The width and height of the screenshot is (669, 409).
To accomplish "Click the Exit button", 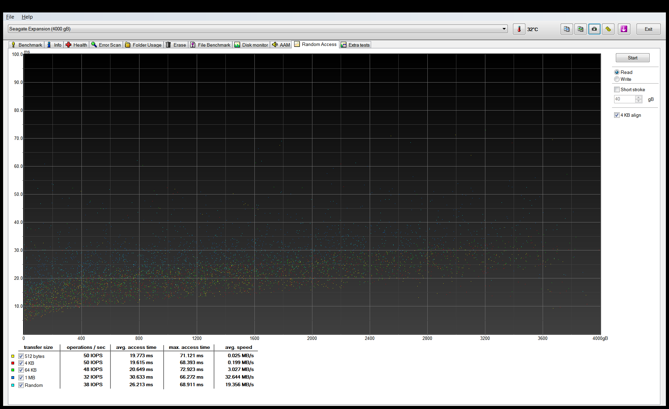I will pyautogui.click(x=648, y=29).
